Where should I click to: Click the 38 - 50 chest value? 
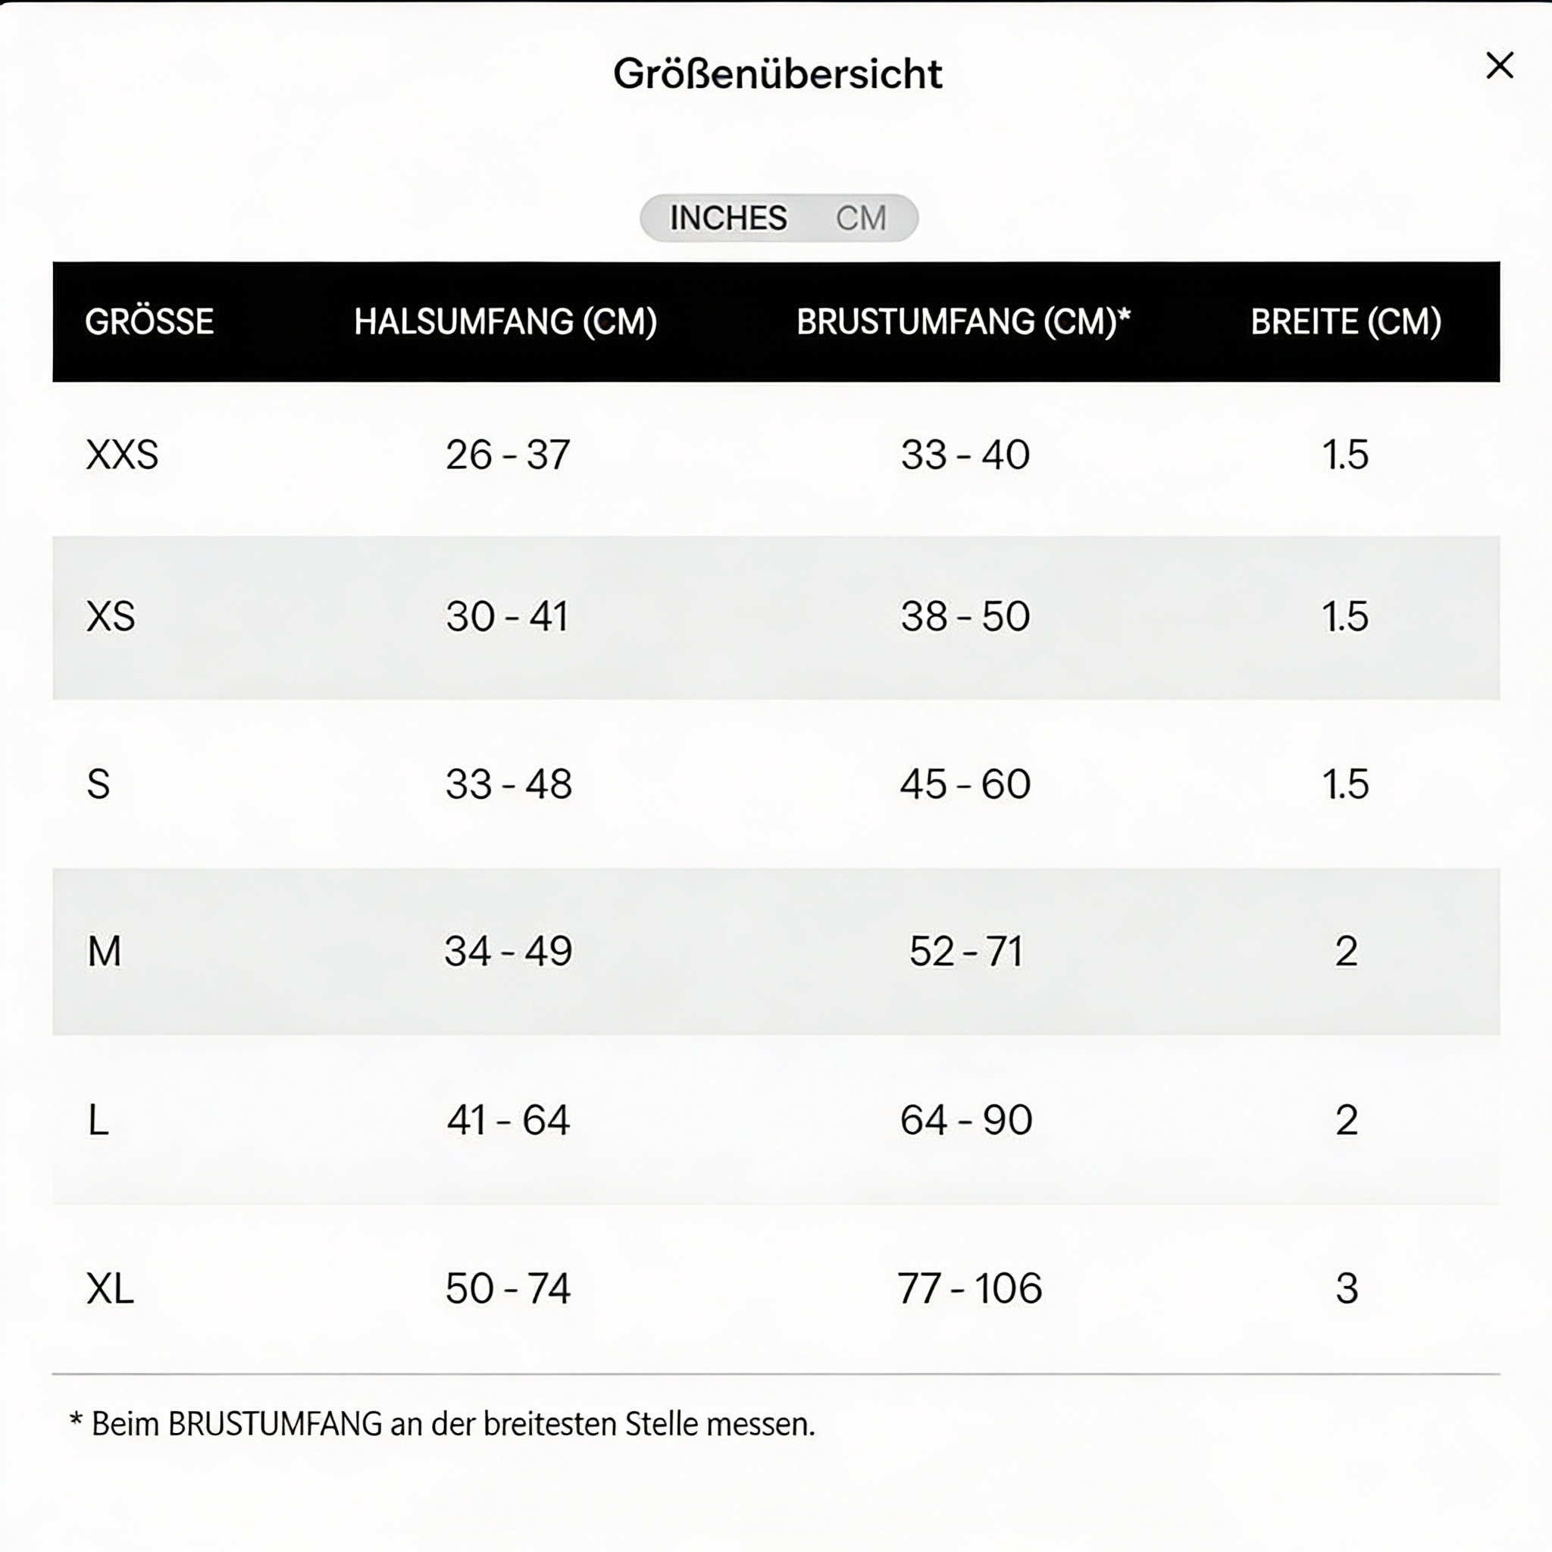point(965,617)
